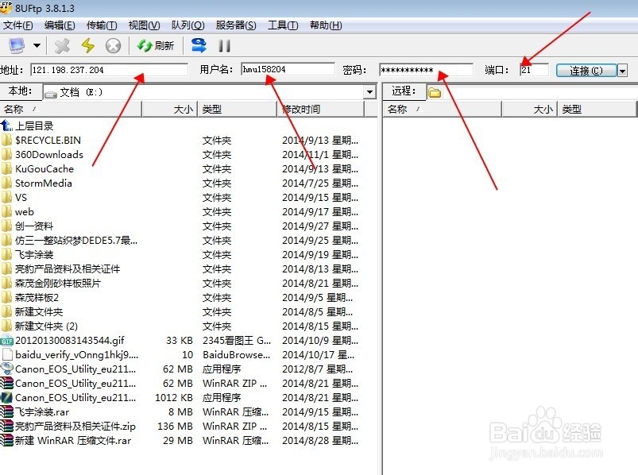Click the cancel transfer icon
The image size is (638, 475).
click(x=112, y=45)
